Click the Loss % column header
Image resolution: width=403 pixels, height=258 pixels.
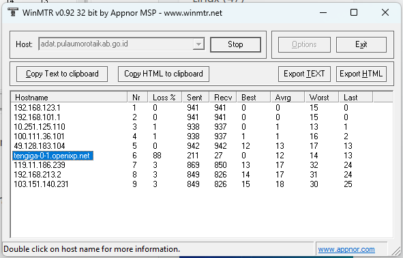coord(165,98)
